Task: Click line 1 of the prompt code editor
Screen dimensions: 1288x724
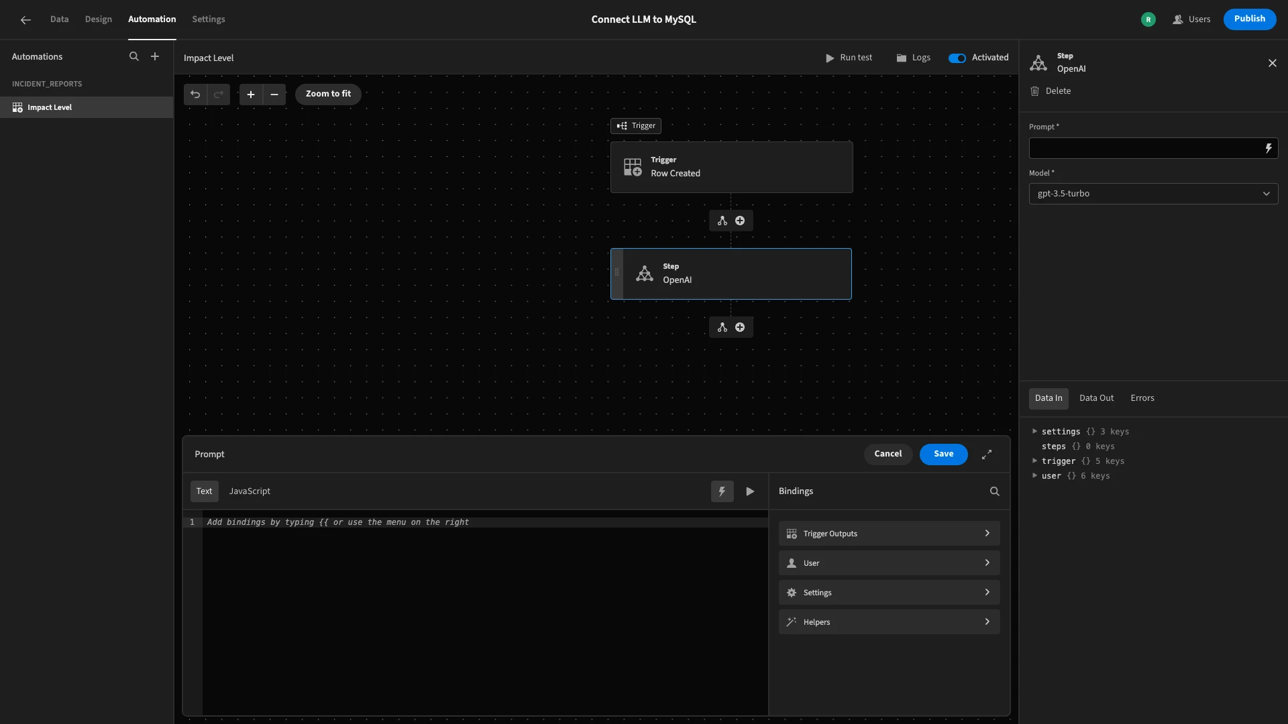Action: 485,522
